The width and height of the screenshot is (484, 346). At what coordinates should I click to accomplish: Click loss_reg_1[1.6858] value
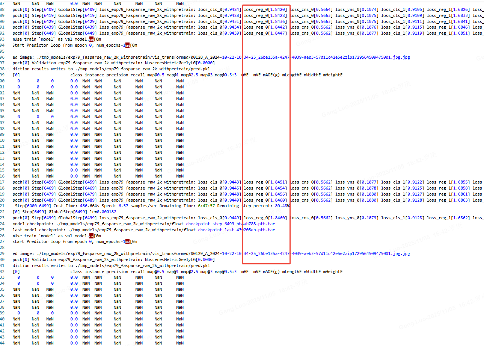coord(449,188)
